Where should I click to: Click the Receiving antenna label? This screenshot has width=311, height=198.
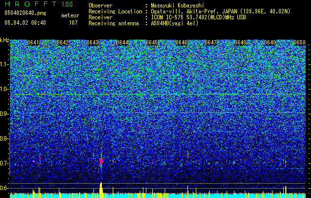pyautogui.click(x=114, y=23)
